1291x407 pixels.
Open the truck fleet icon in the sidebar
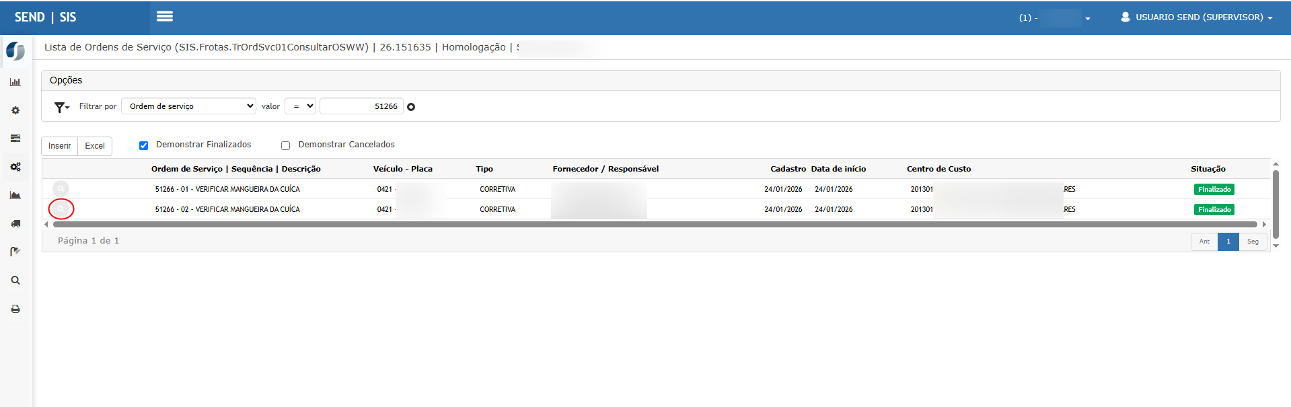15,223
